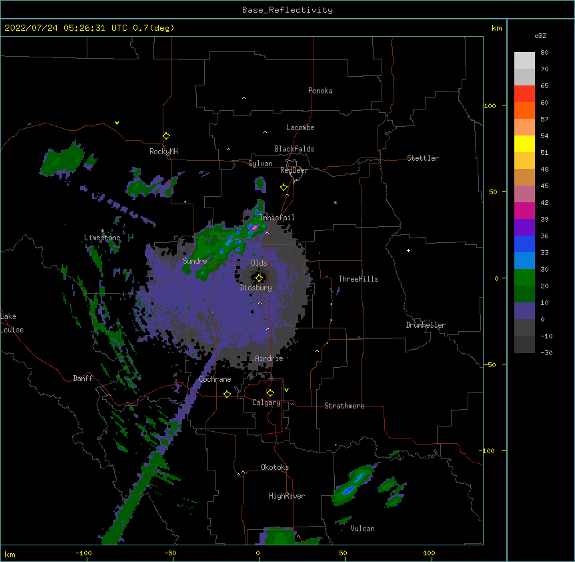
Task: Click the white asterisk marker above Limestone
Action: pyautogui.click(x=102, y=231)
